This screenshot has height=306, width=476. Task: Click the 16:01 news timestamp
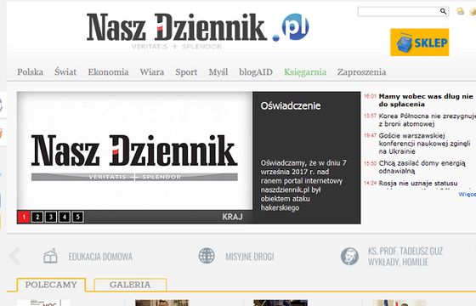370,96
